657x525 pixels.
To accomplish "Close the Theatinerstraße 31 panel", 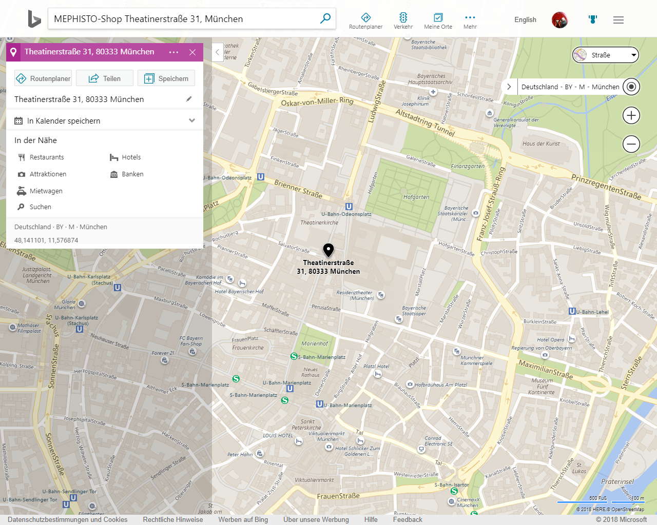I will pyautogui.click(x=192, y=52).
